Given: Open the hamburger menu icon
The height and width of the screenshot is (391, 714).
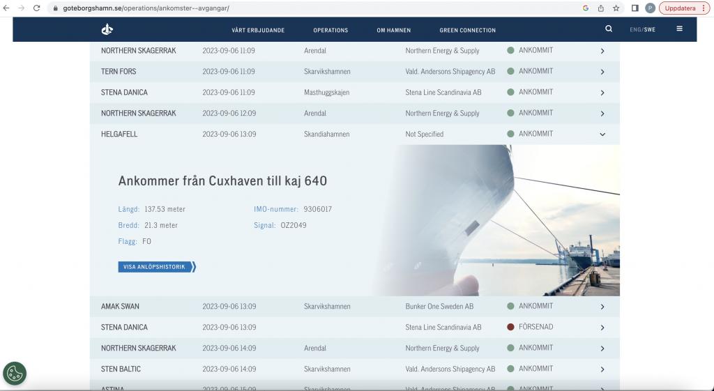Looking at the screenshot, I should tap(680, 29).
